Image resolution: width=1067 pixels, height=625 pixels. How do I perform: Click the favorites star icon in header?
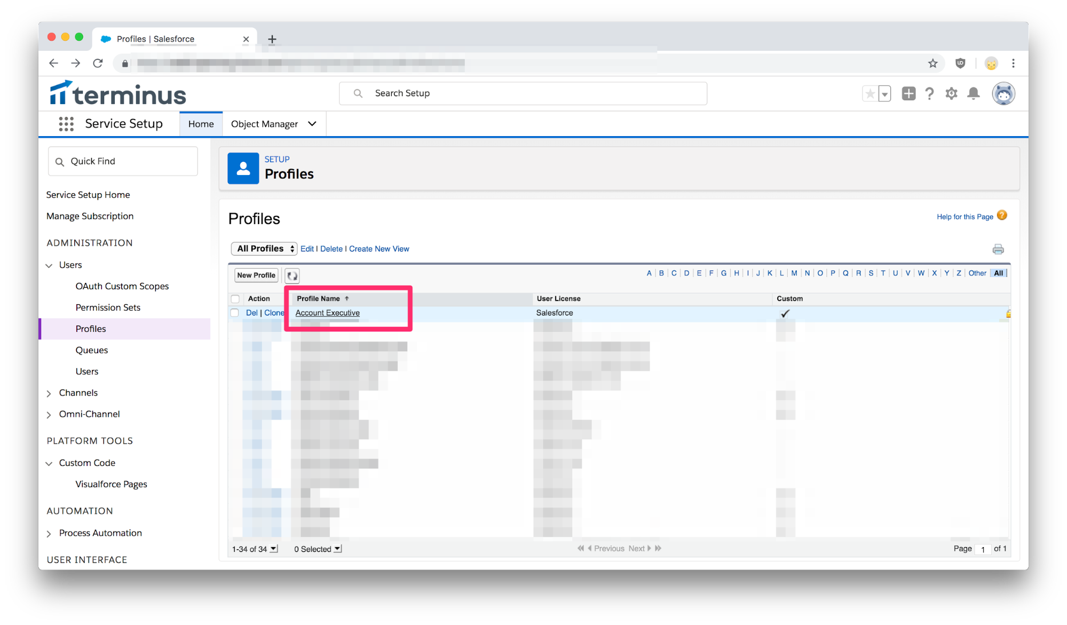(870, 94)
